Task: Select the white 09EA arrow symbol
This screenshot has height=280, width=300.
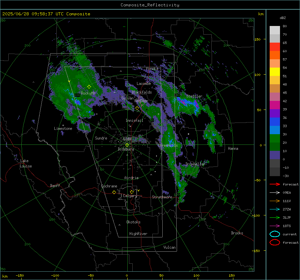Action: [275, 192]
